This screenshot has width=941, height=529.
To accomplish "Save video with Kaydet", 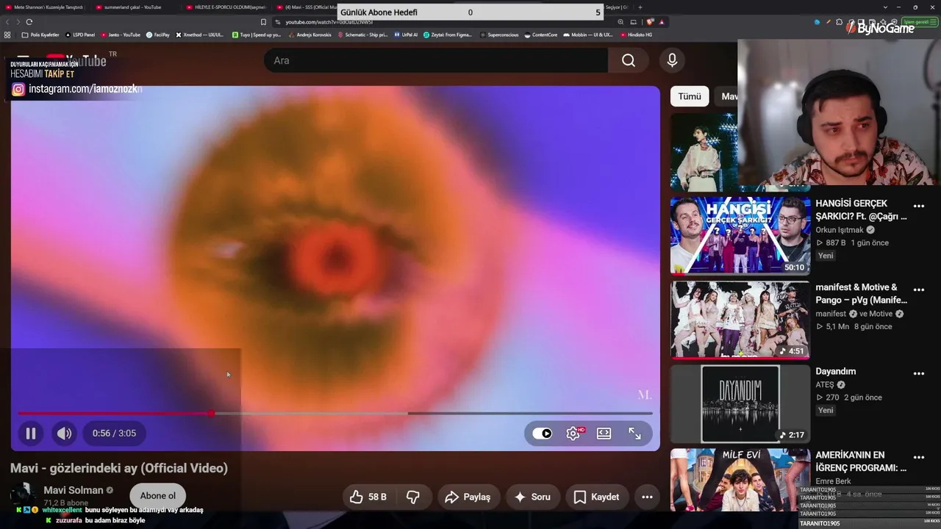I will pos(596,497).
